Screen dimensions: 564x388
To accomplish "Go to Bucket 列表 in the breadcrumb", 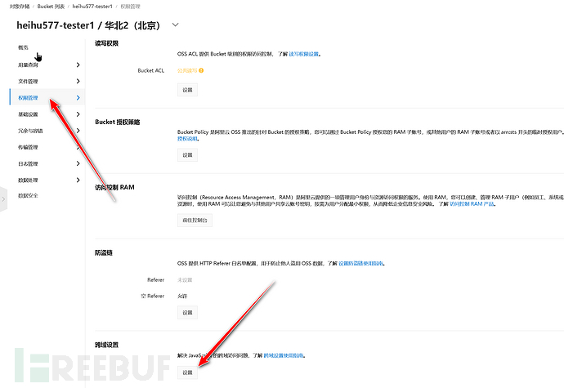I will click(51, 7).
